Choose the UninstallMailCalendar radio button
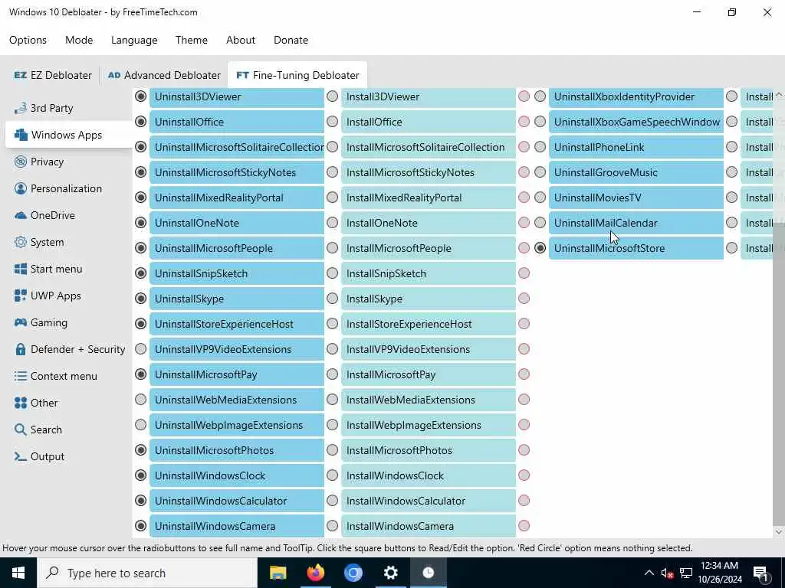The height and width of the screenshot is (588, 785). point(540,223)
